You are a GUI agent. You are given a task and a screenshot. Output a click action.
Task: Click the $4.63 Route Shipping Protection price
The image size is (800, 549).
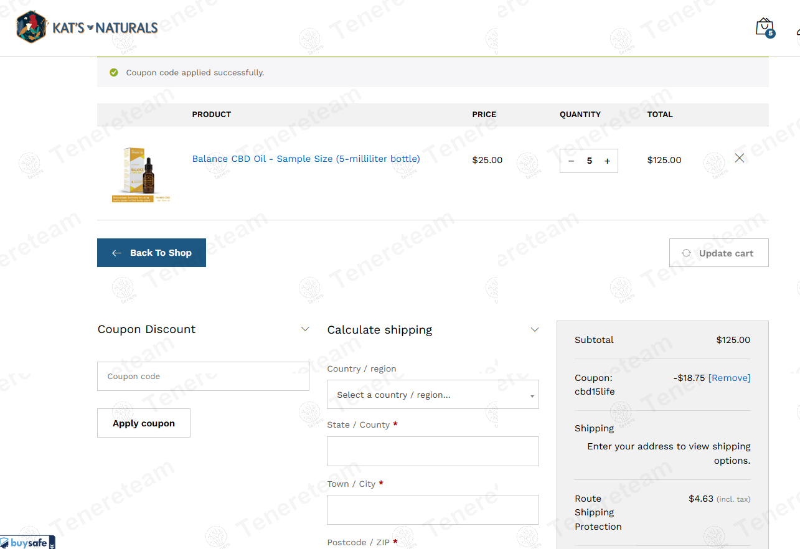tap(701, 499)
